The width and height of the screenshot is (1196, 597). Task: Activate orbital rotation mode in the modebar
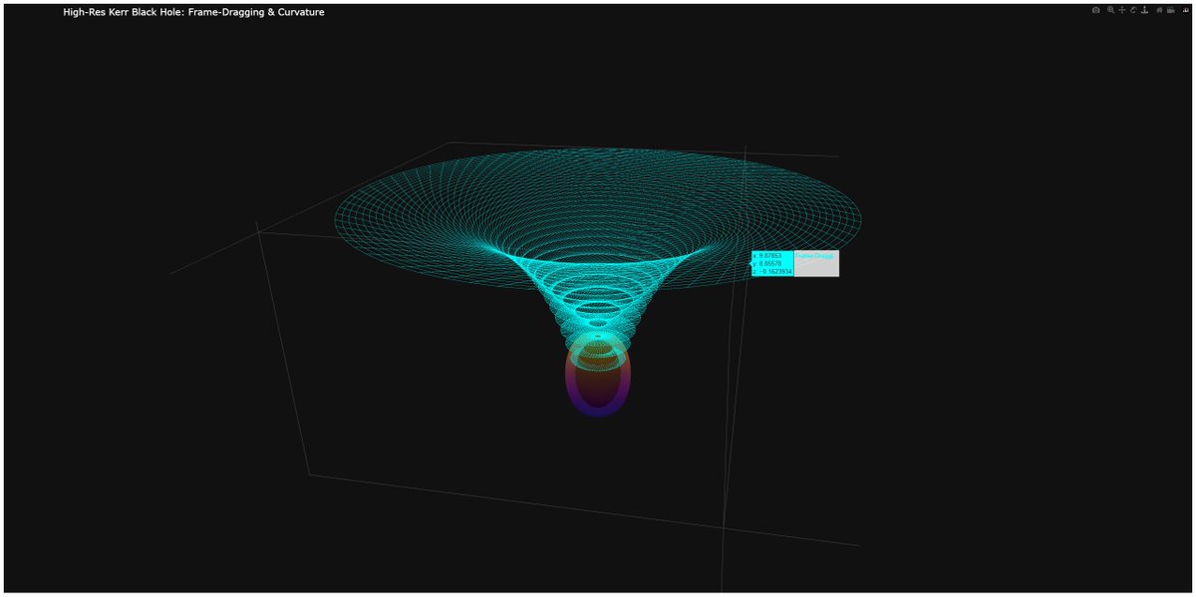(1133, 10)
